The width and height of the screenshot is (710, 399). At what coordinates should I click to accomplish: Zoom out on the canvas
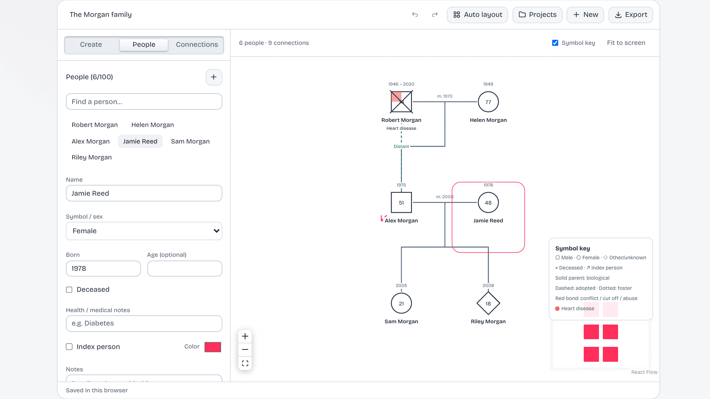(x=245, y=350)
